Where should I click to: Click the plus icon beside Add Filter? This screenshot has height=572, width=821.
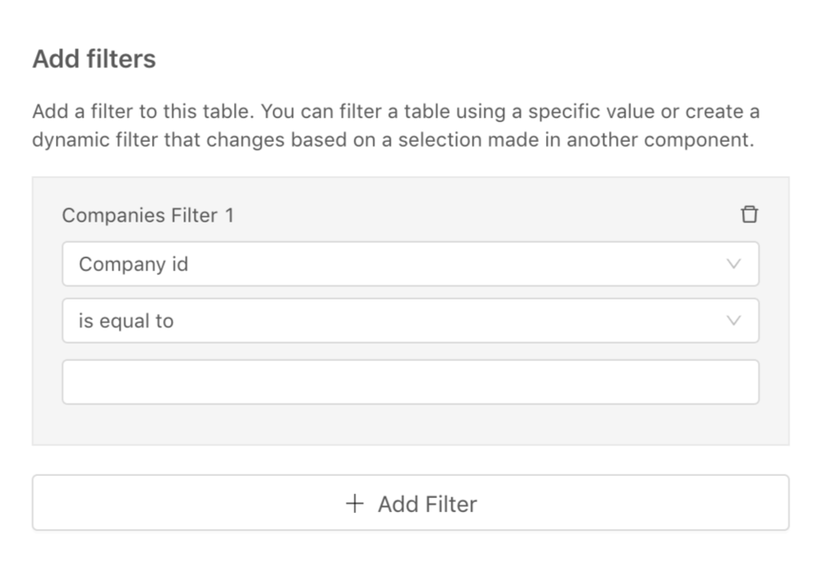355,503
